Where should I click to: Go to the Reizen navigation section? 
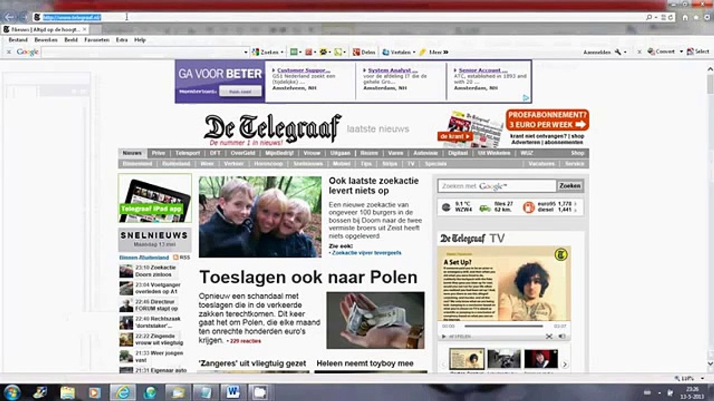point(369,153)
